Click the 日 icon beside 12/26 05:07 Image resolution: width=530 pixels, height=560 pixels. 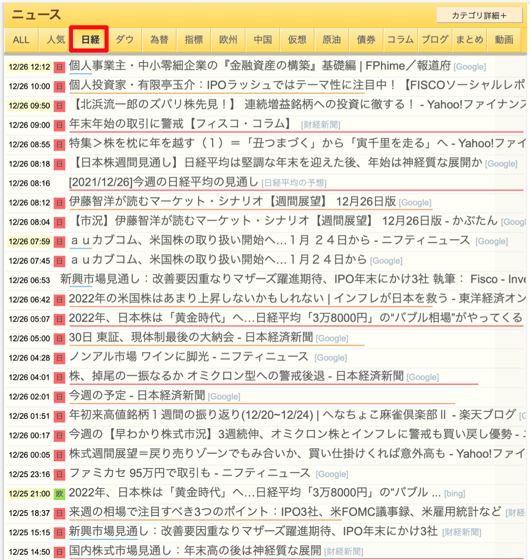tap(59, 319)
